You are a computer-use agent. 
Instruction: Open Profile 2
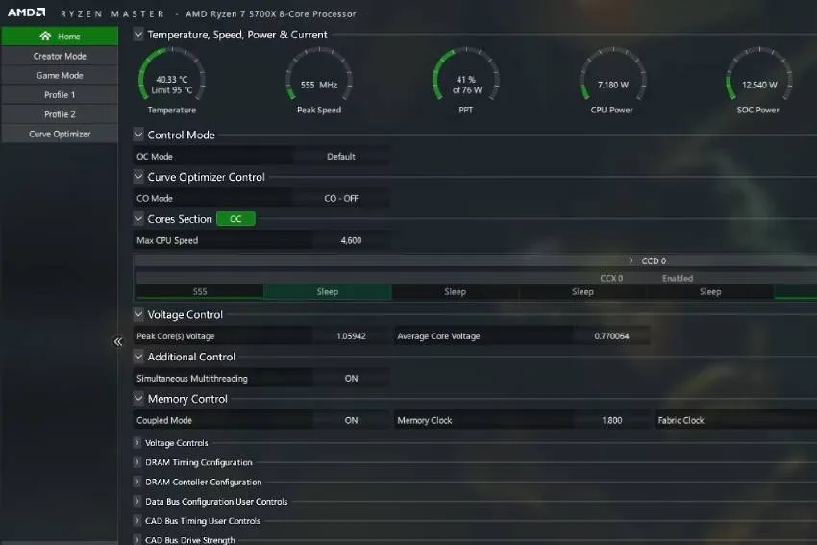tap(60, 114)
